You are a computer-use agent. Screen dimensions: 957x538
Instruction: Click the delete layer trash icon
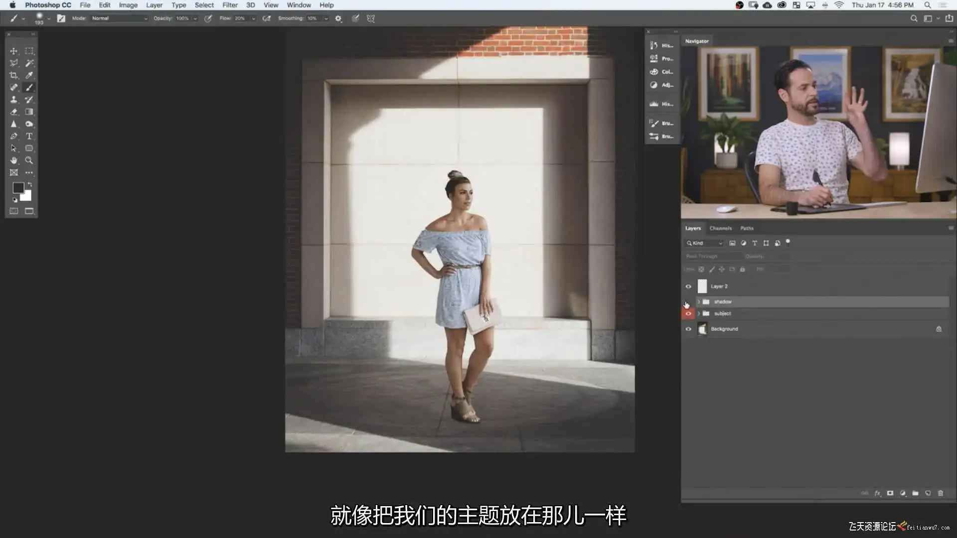pos(941,493)
